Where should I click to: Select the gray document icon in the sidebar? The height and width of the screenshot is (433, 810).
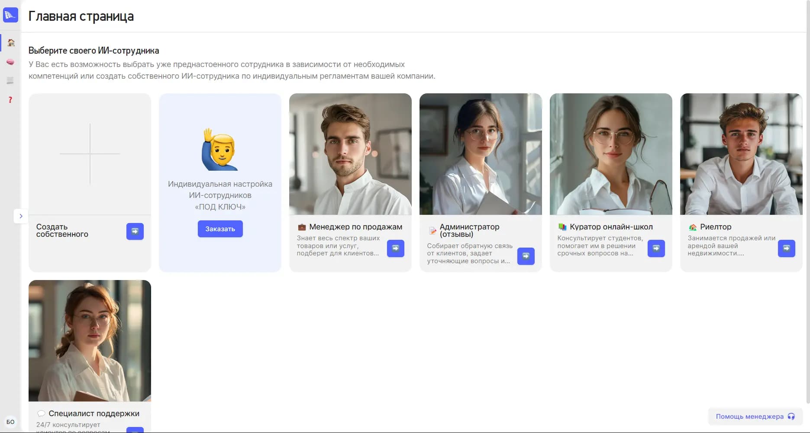coord(10,81)
